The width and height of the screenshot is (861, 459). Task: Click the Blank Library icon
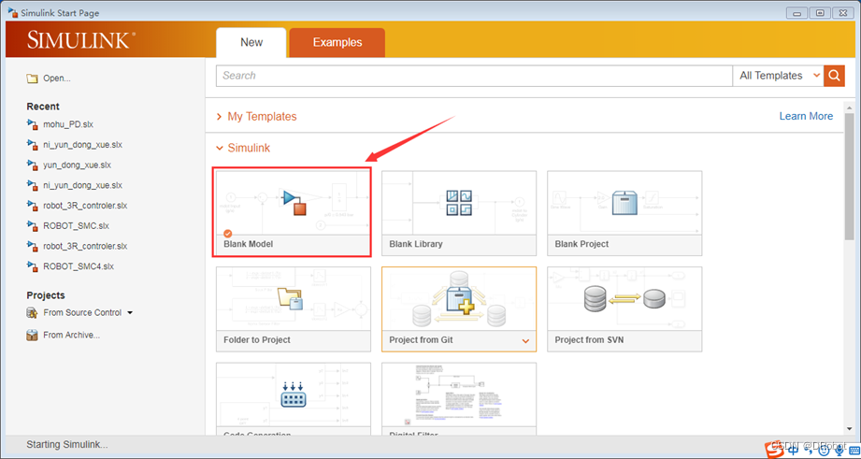pyautogui.click(x=458, y=203)
